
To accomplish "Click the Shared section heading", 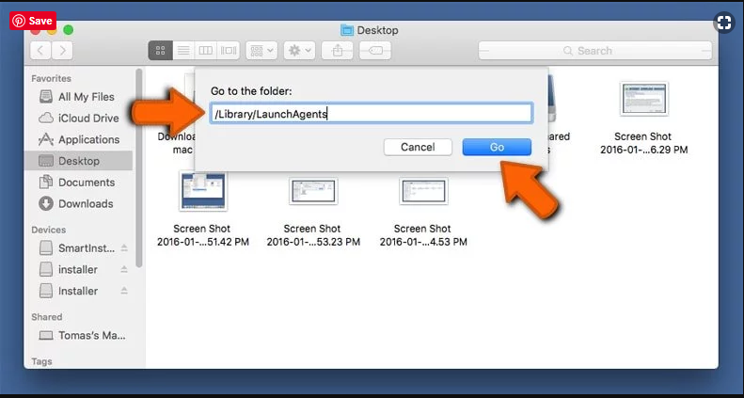I will [46, 317].
